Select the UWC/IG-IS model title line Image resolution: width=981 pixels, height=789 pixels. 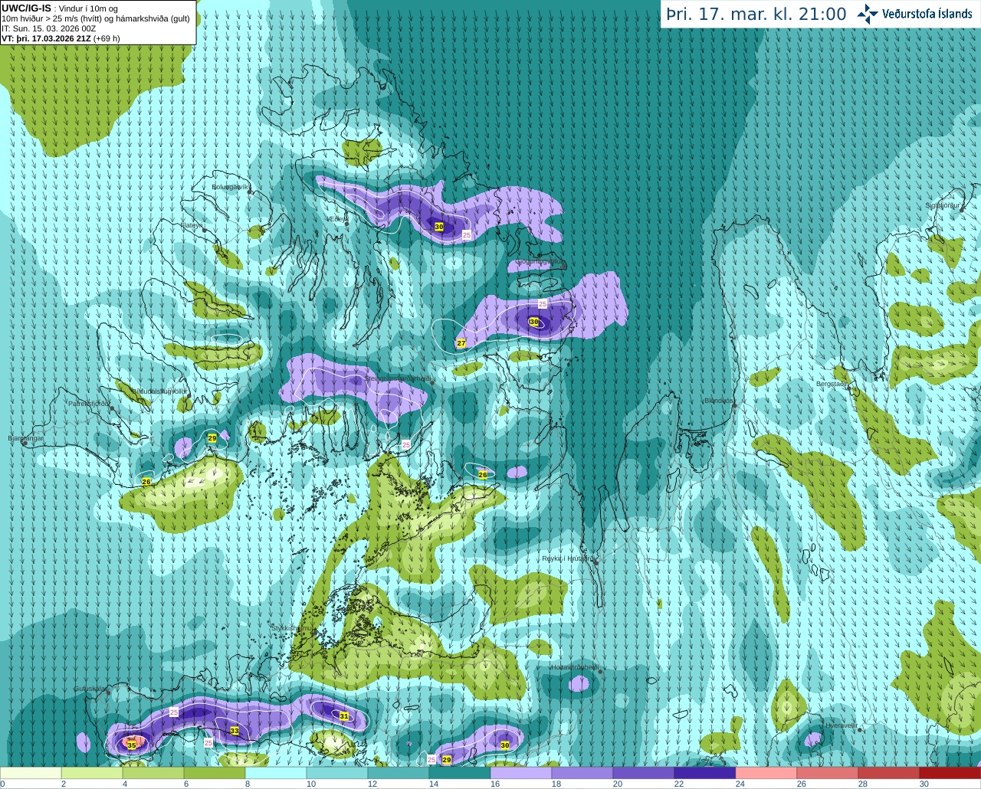pyautogui.click(x=59, y=8)
